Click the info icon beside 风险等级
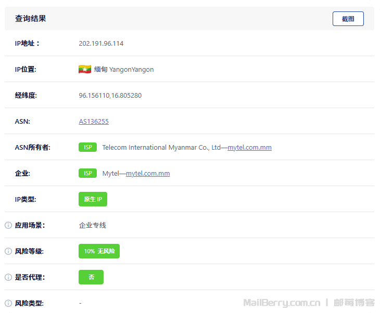Image resolution: width=380 pixels, height=313 pixels. click(8, 251)
